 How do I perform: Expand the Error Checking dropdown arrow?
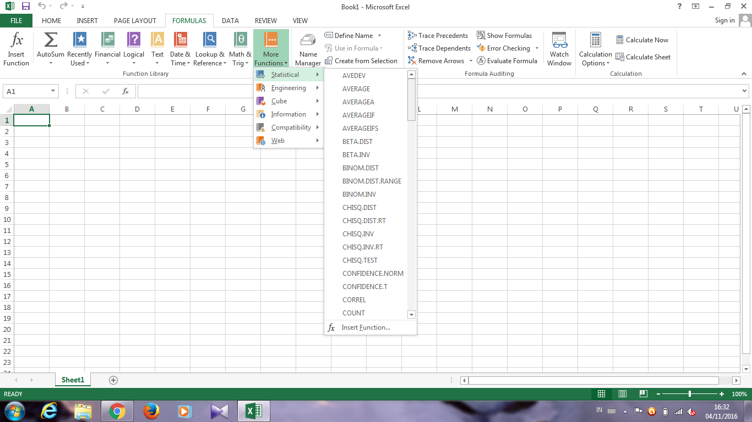coord(537,48)
